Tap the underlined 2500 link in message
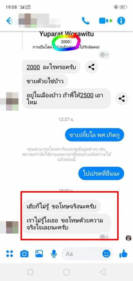 point(87,95)
